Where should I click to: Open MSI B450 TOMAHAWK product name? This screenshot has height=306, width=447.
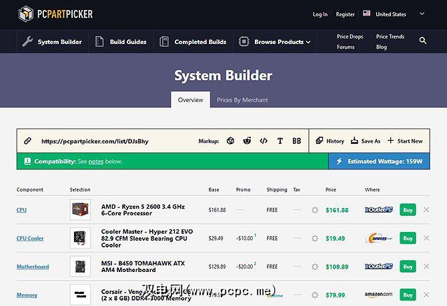(143, 267)
